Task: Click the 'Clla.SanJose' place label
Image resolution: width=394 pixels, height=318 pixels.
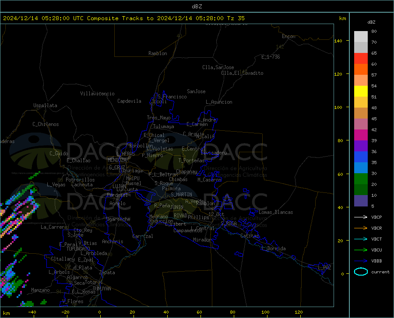Action: click(218, 67)
